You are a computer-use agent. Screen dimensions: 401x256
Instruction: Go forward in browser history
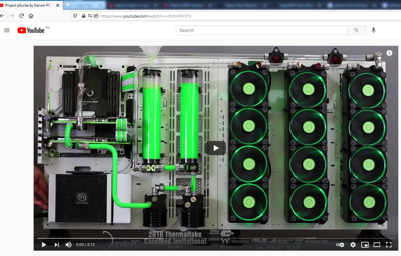pyautogui.click(x=12, y=16)
